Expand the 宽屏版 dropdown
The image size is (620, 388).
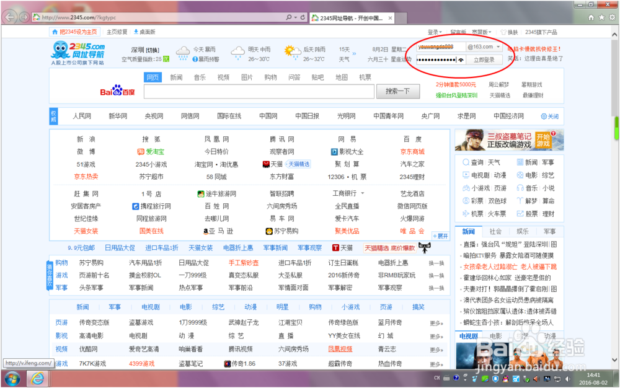click(x=481, y=32)
